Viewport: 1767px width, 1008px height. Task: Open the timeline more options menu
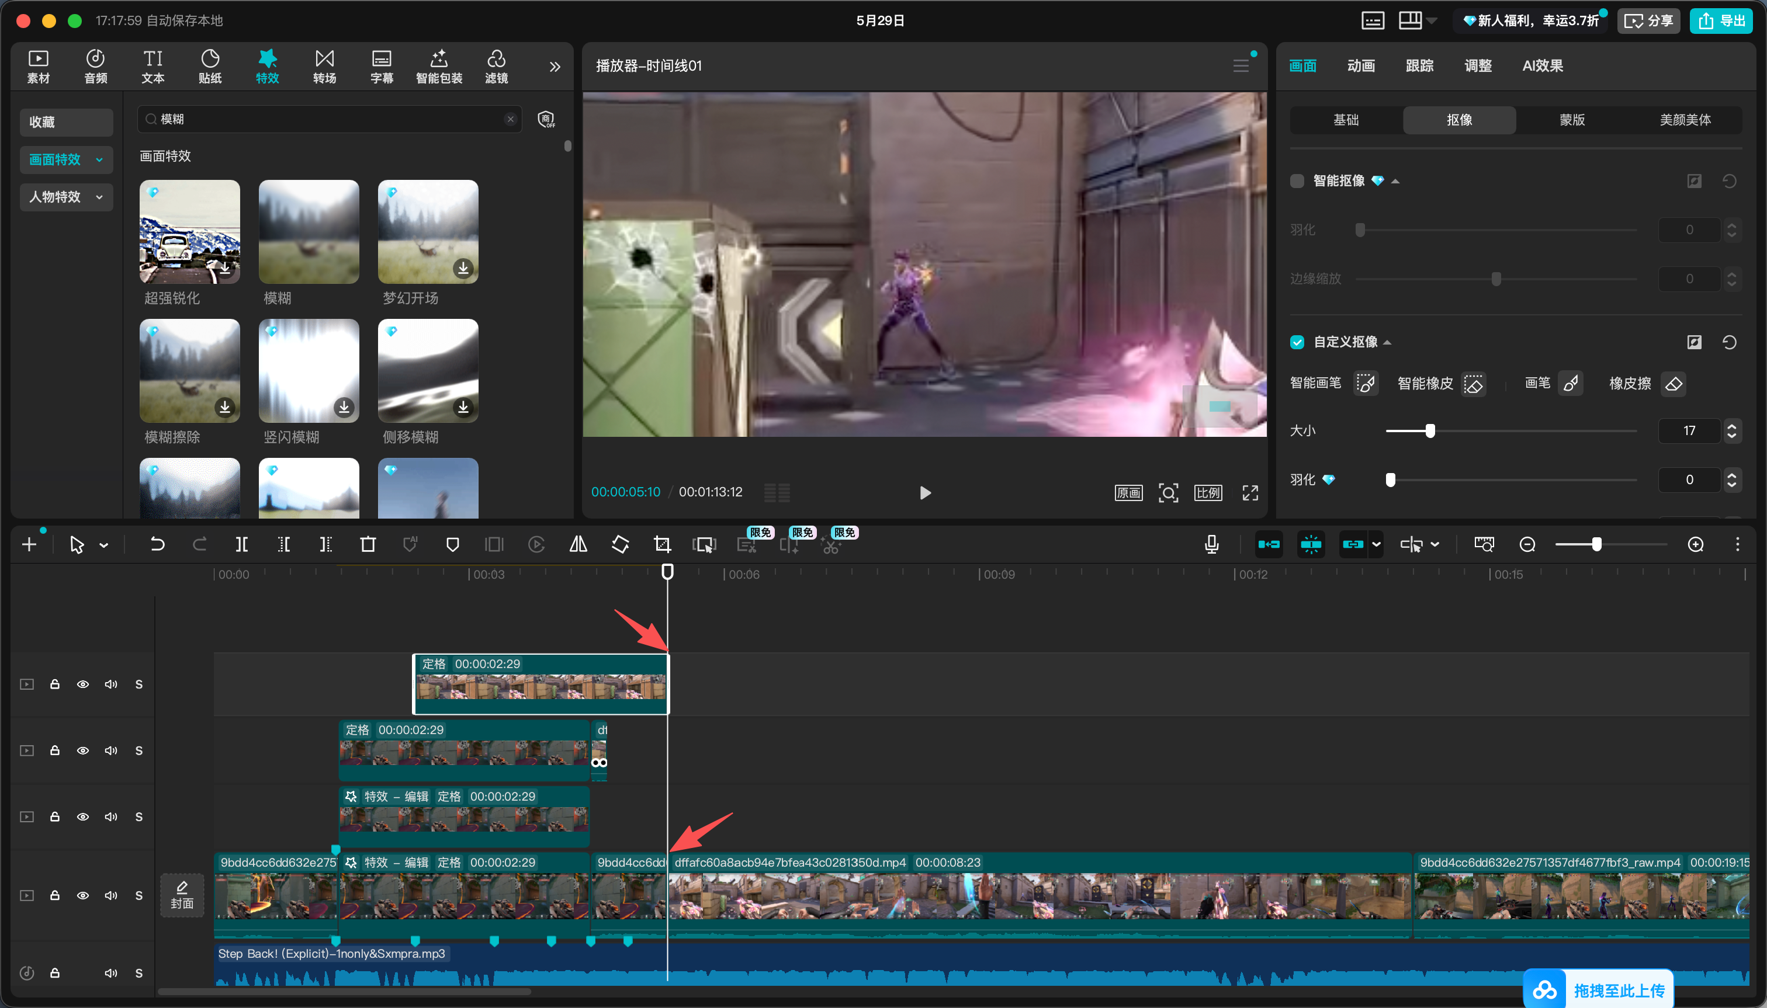[x=1737, y=544]
